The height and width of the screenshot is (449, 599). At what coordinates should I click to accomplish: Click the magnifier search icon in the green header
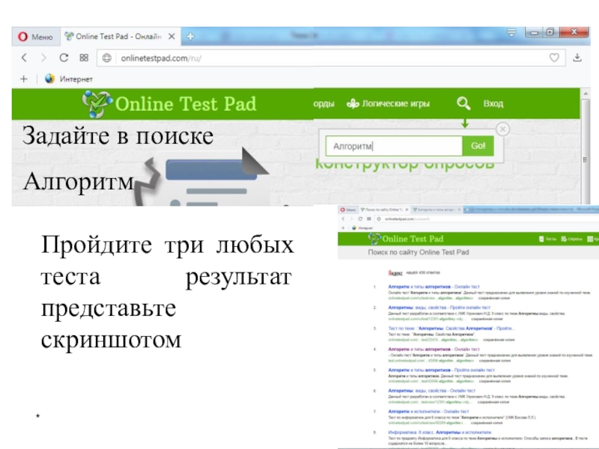(x=463, y=103)
